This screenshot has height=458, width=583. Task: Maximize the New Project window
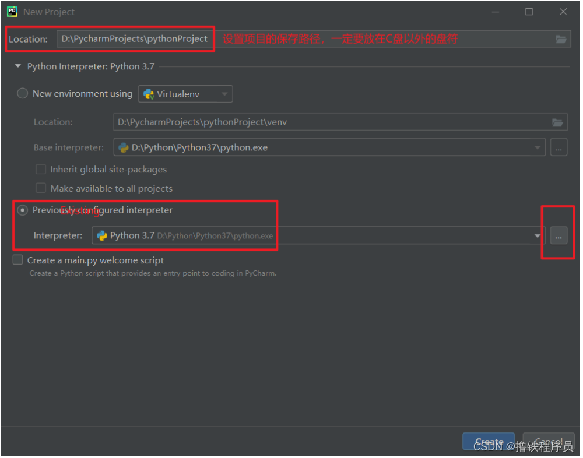(x=530, y=12)
